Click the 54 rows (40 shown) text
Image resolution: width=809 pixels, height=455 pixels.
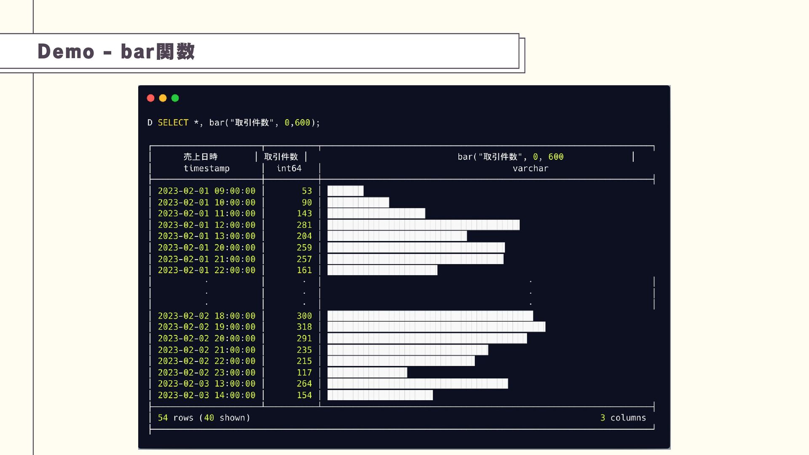click(x=204, y=418)
